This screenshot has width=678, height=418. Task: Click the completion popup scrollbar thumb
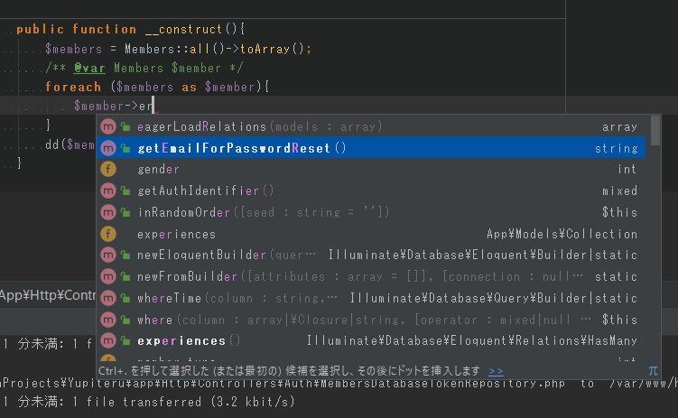pos(655,131)
